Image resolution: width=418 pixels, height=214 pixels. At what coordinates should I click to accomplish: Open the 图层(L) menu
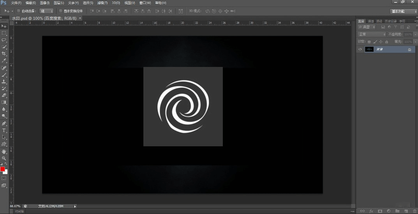click(x=59, y=3)
